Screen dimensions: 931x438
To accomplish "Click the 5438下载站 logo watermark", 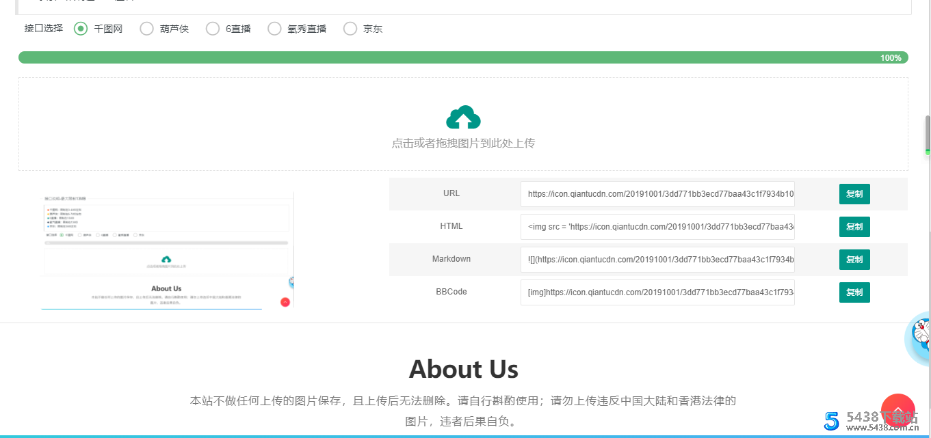I will click(864, 420).
